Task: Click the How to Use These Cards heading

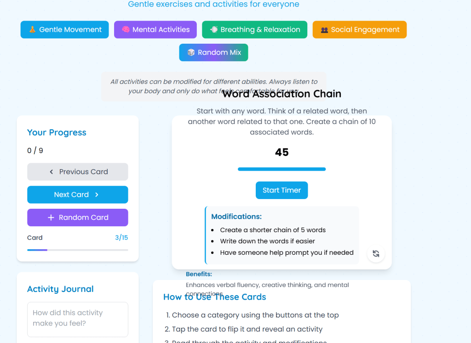Action: pyautogui.click(x=215, y=297)
